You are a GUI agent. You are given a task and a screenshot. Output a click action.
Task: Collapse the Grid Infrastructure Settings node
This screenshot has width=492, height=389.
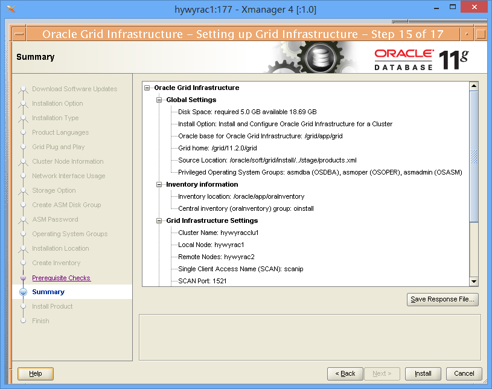click(x=159, y=220)
